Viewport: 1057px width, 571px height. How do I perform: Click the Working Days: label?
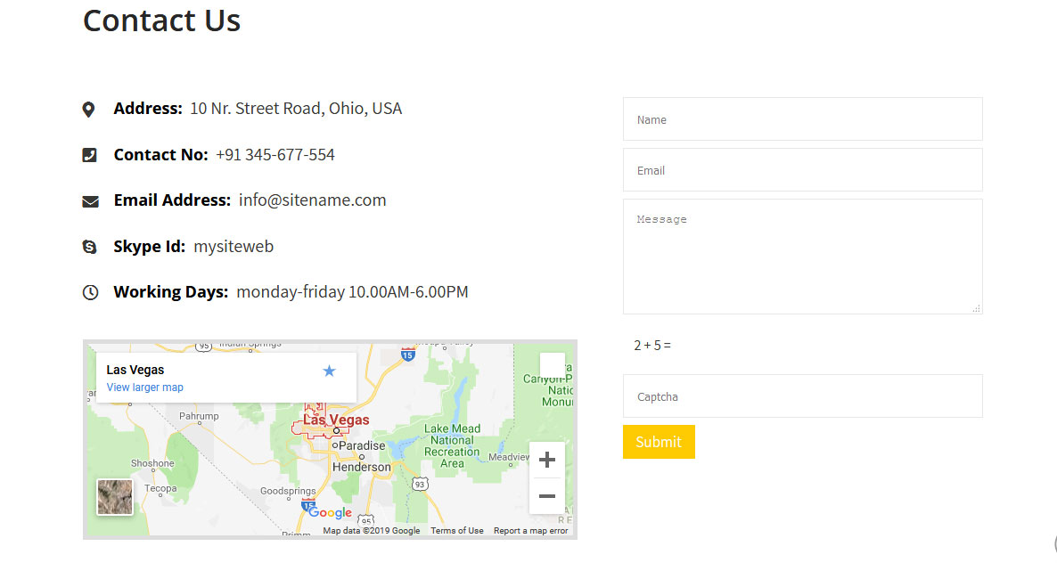[170, 292]
